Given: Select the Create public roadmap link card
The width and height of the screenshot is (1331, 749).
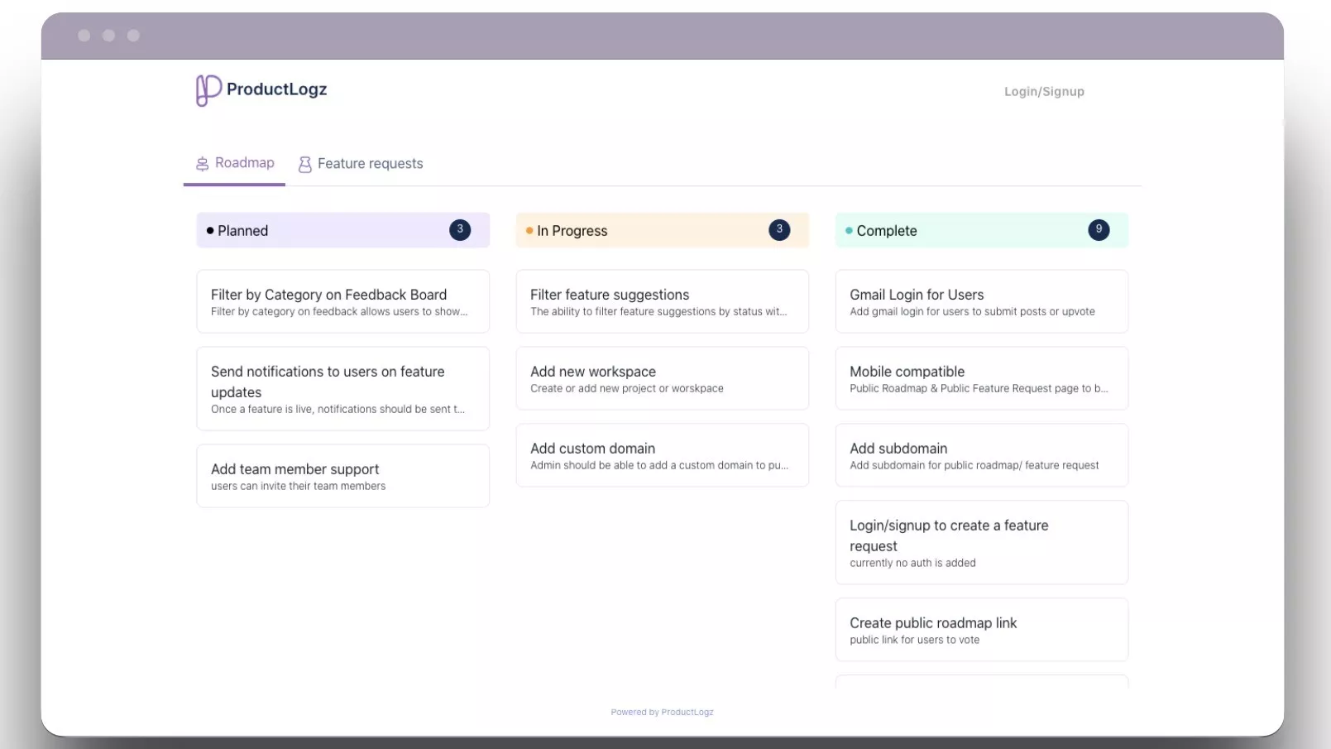Looking at the screenshot, I should coord(981,630).
